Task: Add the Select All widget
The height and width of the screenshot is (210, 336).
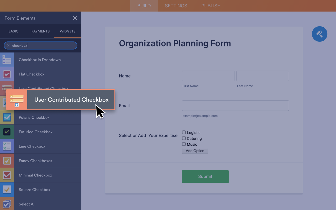Action: [x=7, y=204]
